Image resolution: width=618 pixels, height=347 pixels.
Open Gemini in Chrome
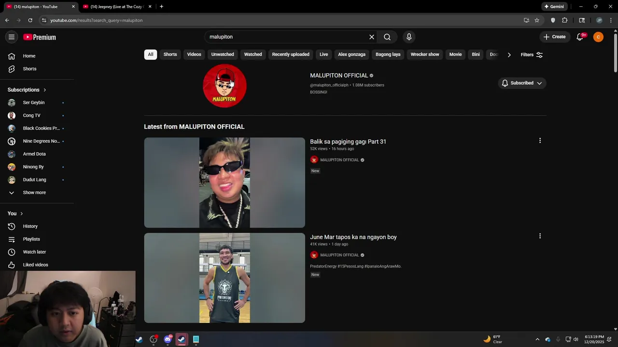[x=554, y=7]
